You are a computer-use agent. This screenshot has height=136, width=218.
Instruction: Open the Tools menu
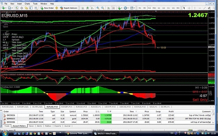pos(35,4)
